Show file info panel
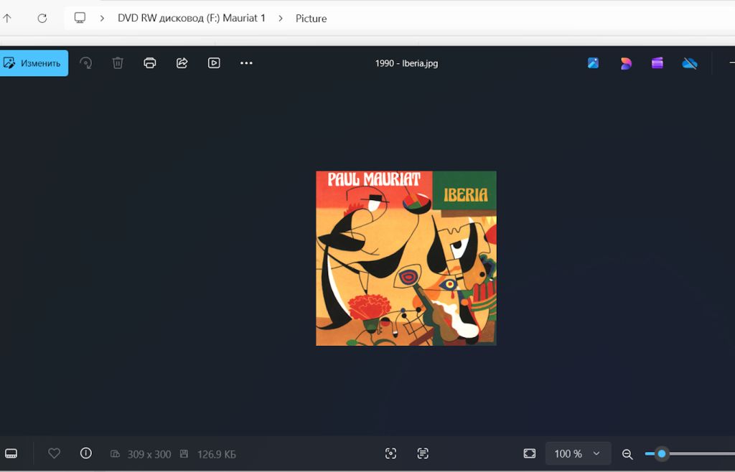This screenshot has height=472, width=735. click(x=86, y=453)
